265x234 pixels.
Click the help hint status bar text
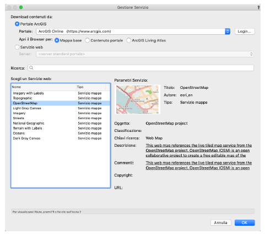tap(47, 212)
